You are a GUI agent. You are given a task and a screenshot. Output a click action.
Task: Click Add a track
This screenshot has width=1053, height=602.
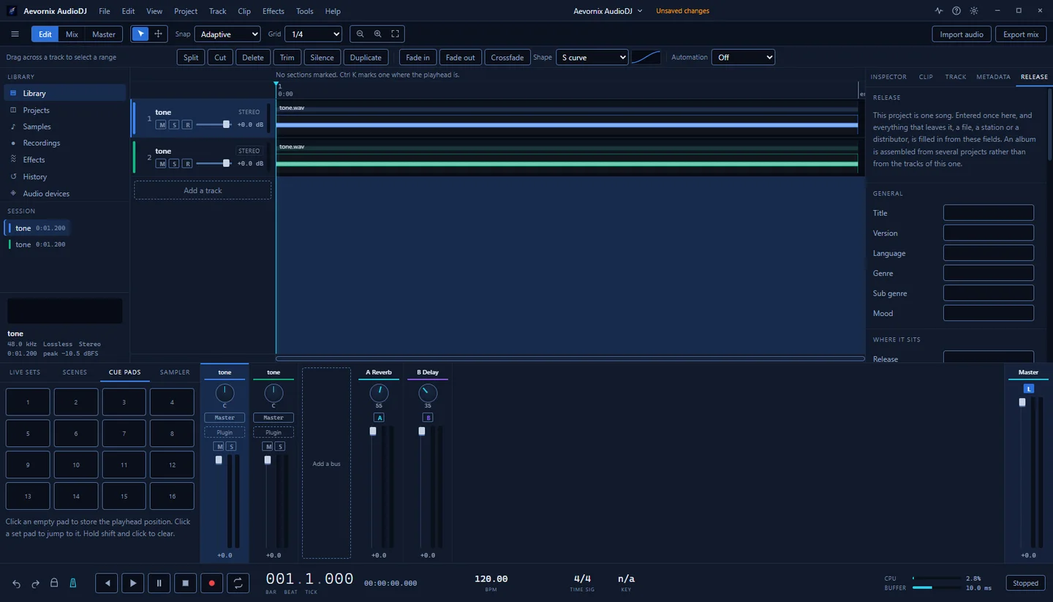click(203, 190)
